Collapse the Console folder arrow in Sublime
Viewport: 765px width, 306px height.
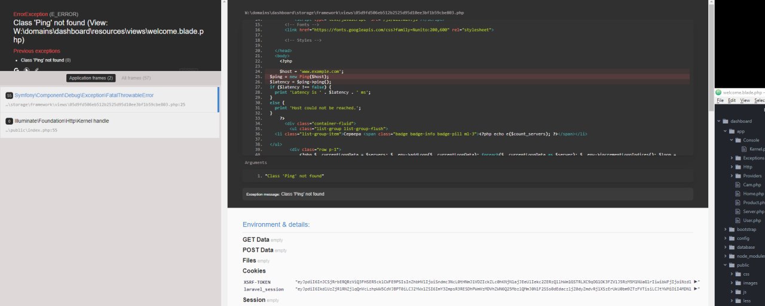[x=731, y=140]
